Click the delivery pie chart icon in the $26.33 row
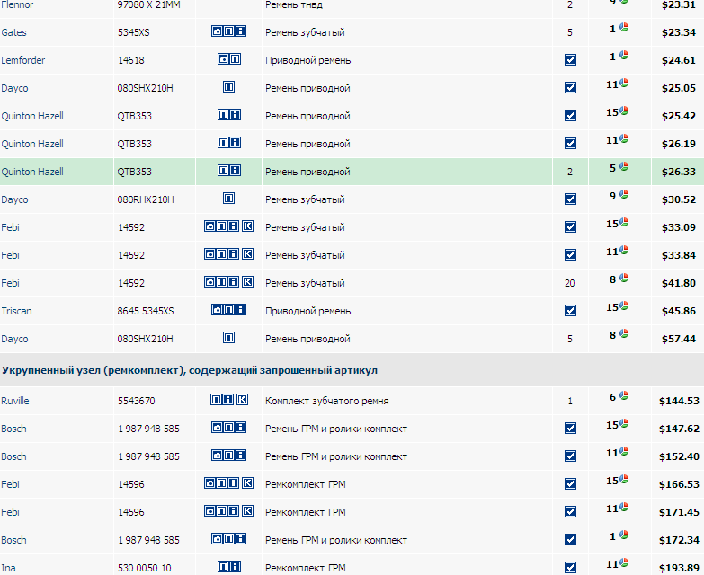The height and width of the screenshot is (575, 704). click(624, 166)
